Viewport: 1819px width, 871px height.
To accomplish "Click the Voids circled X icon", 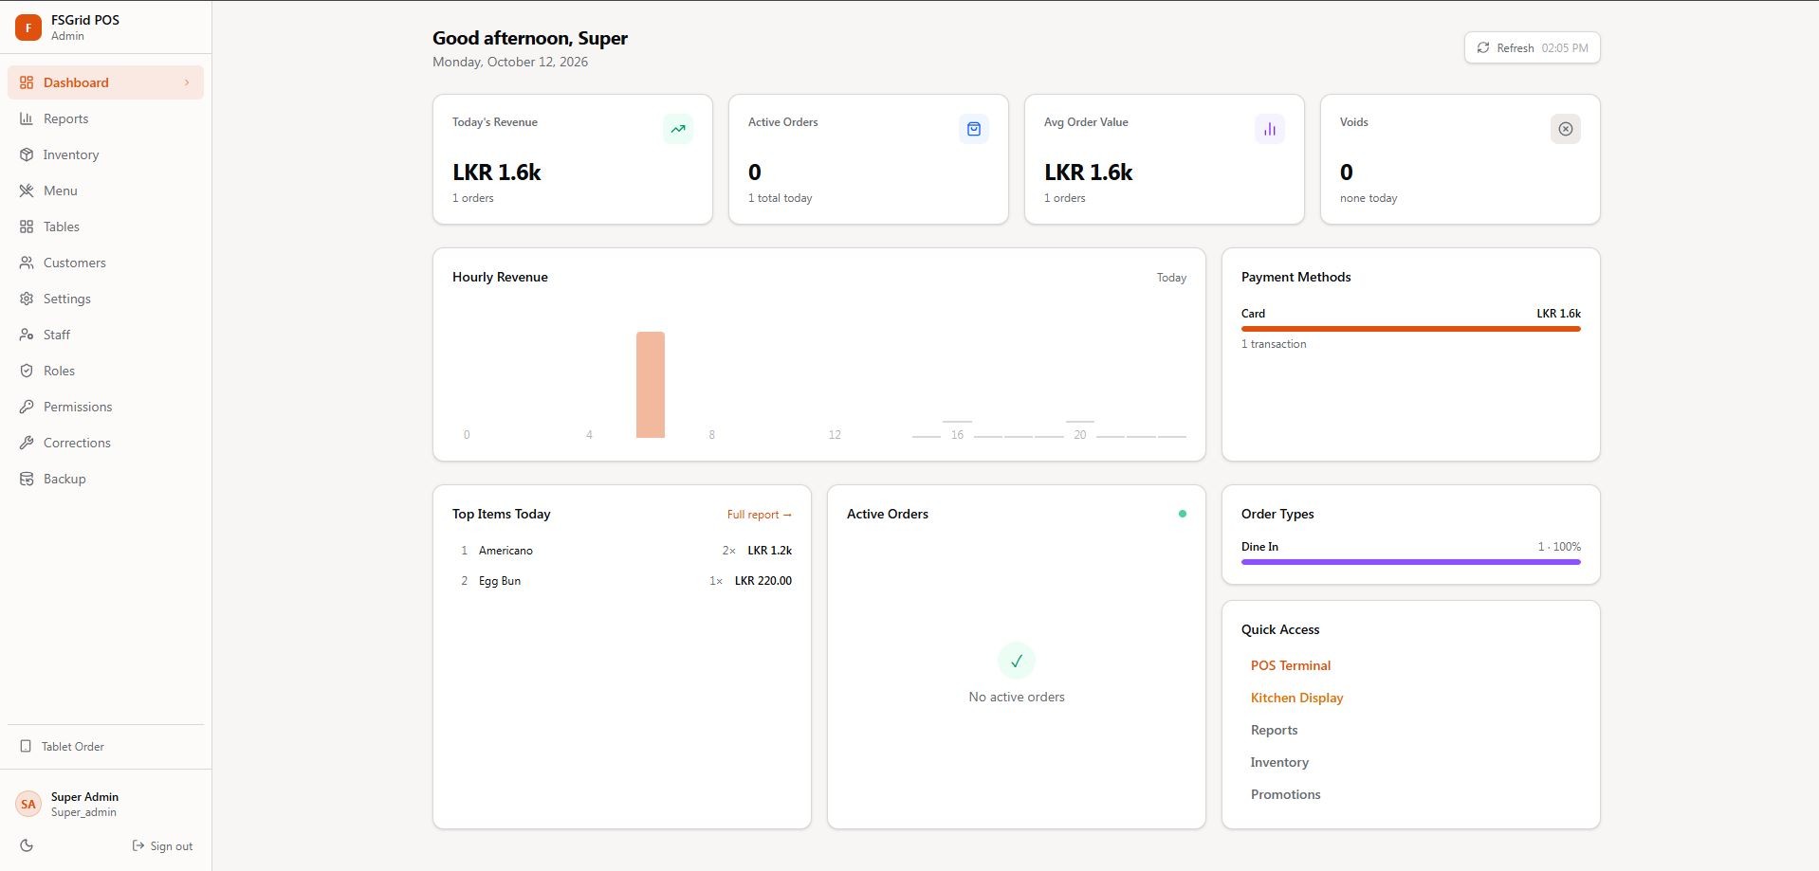I will click(1566, 129).
